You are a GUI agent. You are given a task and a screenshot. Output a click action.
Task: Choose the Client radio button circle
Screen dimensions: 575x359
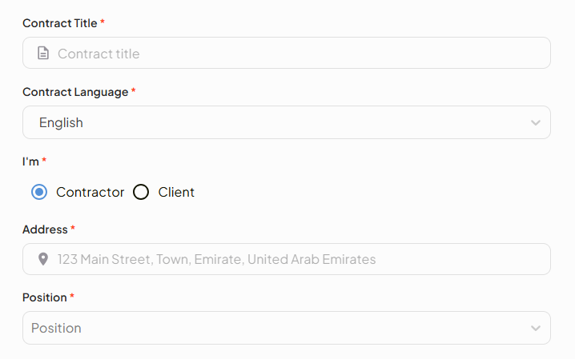(141, 192)
